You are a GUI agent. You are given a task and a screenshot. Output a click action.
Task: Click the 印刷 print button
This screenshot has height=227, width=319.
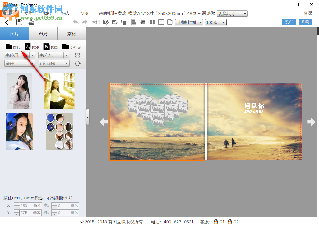click(305, 22)
